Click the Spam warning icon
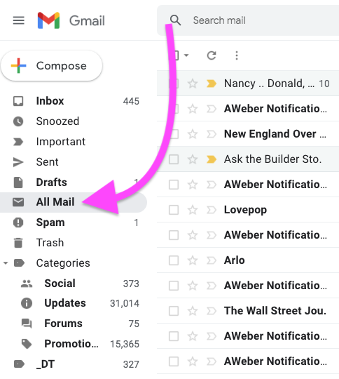339x379 pixels. pos(18,222)
